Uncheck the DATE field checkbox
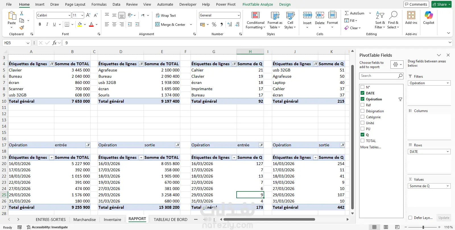The width and height of the screenshot is (455, 230). [363, 93]
